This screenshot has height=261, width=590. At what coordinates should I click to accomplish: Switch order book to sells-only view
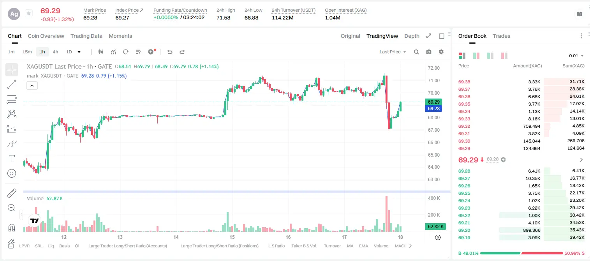point(504,56)
